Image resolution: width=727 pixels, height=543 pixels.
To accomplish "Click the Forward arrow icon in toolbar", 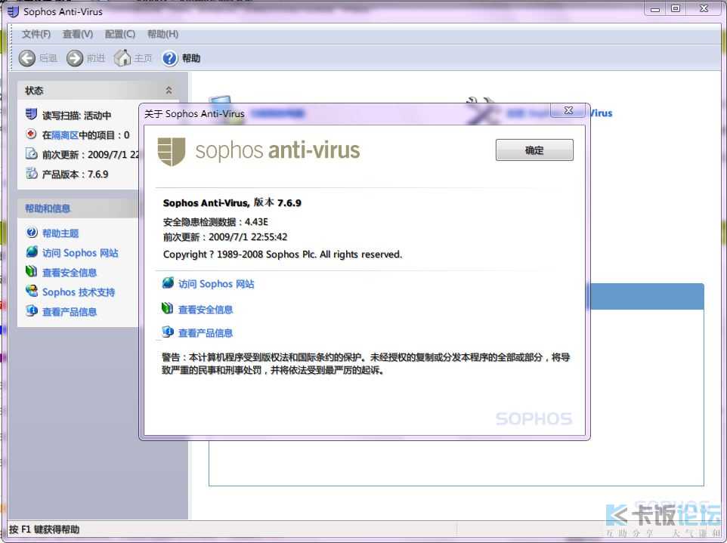I will pyautogui.click(x=75, y=58).
